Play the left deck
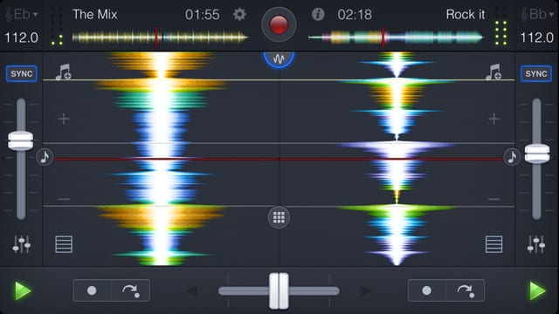The image size is (559, 314). pyautogui.click(x=23, y=290)
